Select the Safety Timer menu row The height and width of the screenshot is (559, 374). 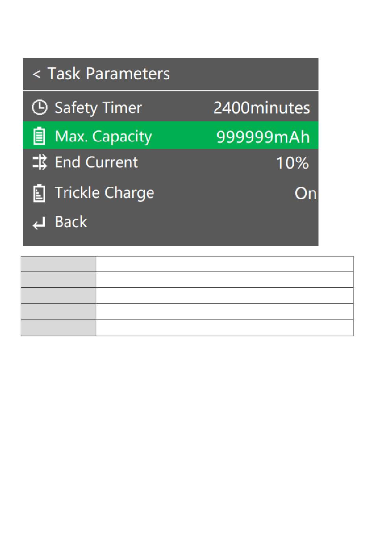(x=170, y=108)
